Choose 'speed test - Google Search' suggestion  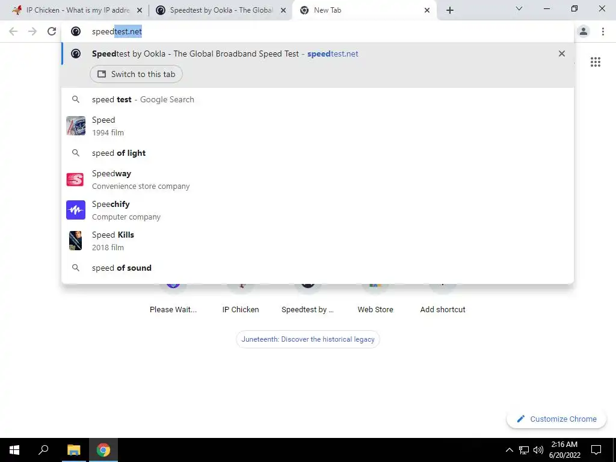[x=318, y=99]
